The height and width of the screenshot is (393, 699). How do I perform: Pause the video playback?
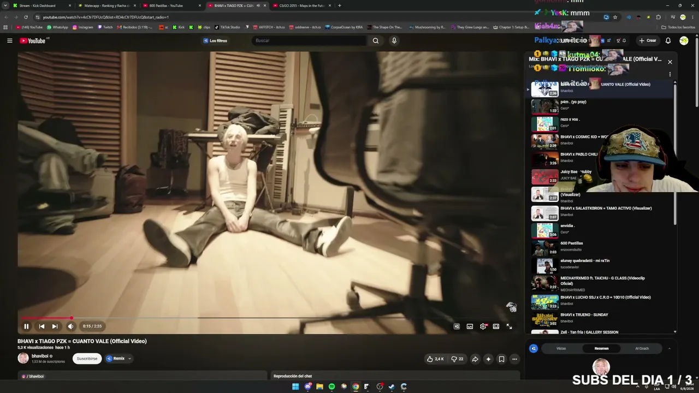26,326
